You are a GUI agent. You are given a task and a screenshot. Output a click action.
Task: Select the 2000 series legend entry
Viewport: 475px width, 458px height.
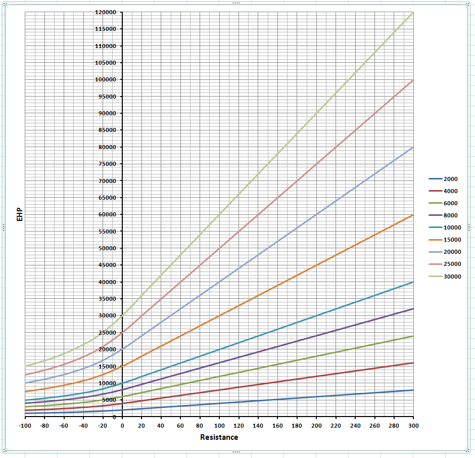pyautogui.click(x=444, y=179)
